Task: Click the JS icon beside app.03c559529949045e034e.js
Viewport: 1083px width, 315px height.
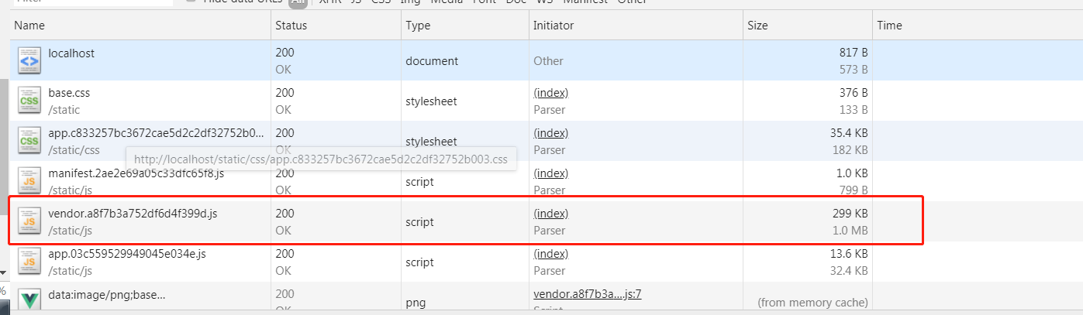Action: pyautogui.click(x=29, y=262)
